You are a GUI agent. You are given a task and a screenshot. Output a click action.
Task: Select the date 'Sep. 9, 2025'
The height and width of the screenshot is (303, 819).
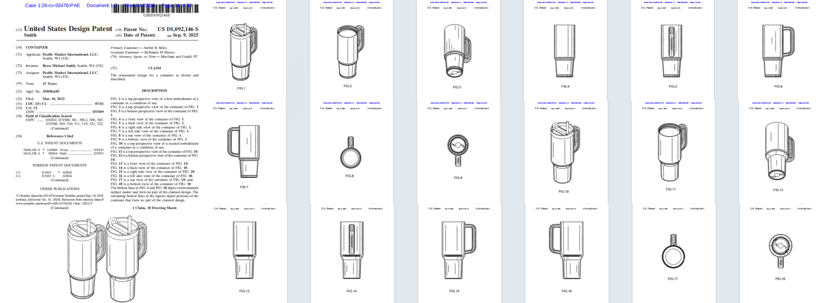click(x=186, y=35)
